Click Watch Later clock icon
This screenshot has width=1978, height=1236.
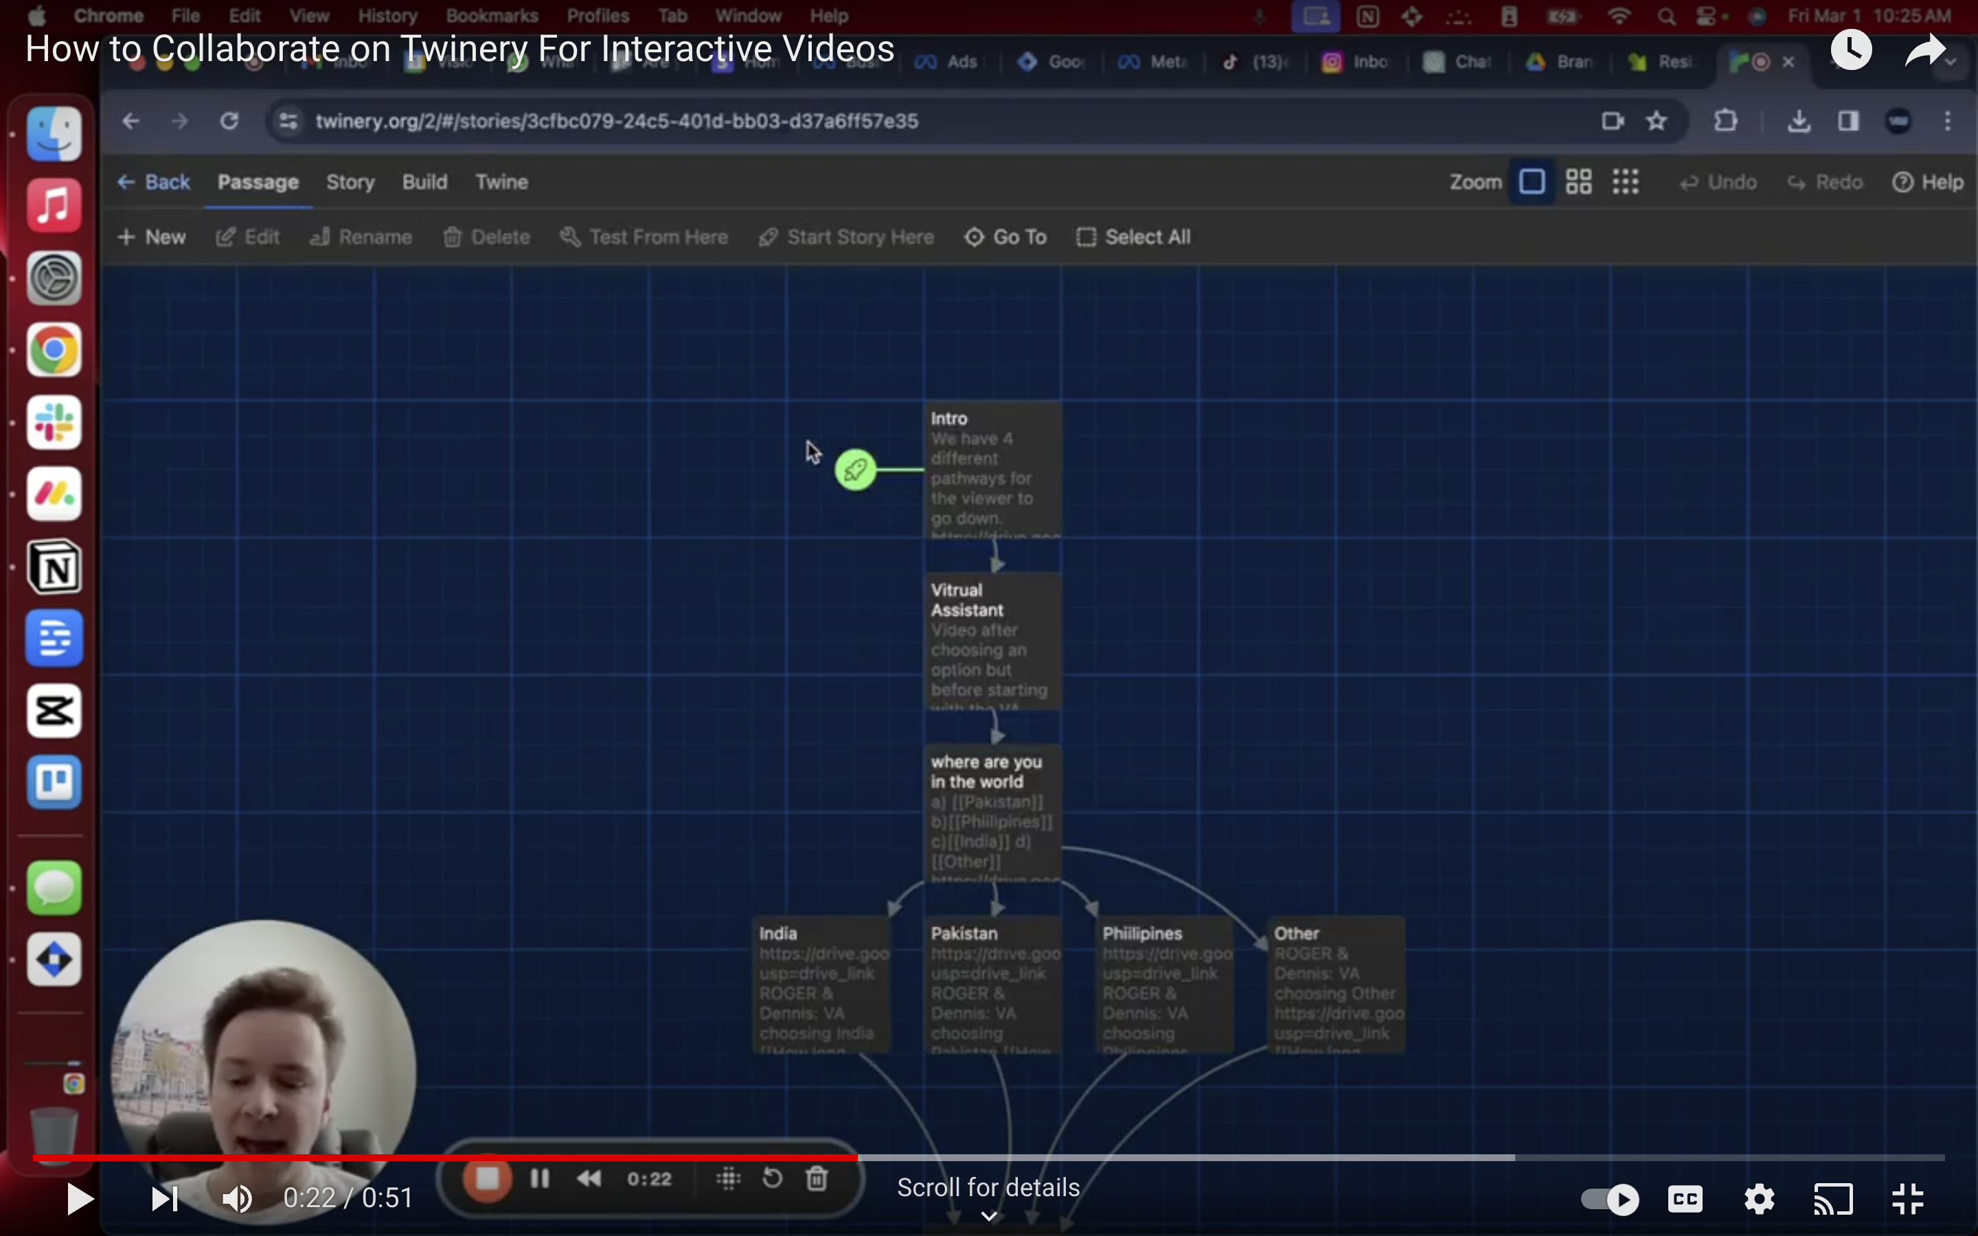pyautogui.click(x=1850, y=50)
